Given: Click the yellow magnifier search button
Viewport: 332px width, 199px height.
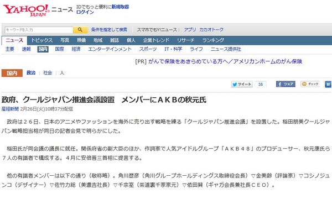Looking at the screenshot, I should point(80,30).
